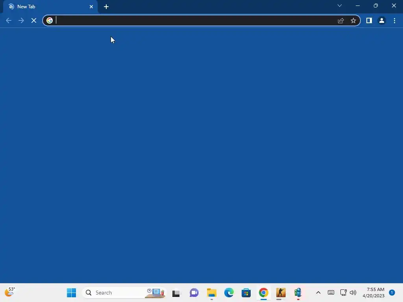
Task: Open the notification center badge
Action: [392, 293]
